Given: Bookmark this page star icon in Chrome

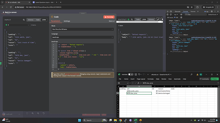Looking at the screenshot, I should (192, 7).
